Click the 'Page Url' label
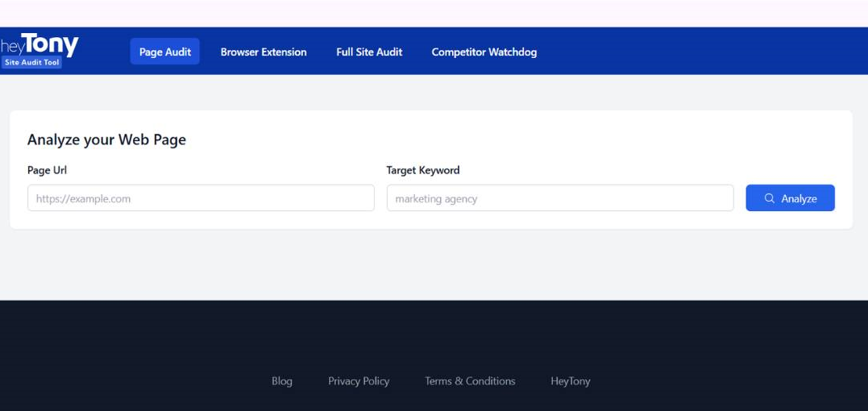This screenshot has height=411, width=868. click(x=47, y=170)
